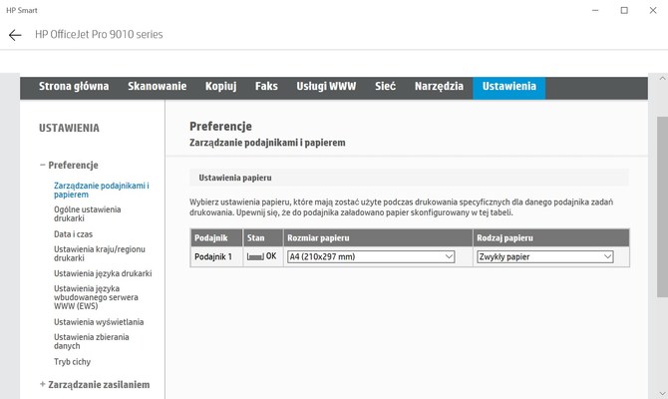The image size is (668, 399).
Task: Open Ustawienia języka drukarki
Action: click(x=103, y=273)
